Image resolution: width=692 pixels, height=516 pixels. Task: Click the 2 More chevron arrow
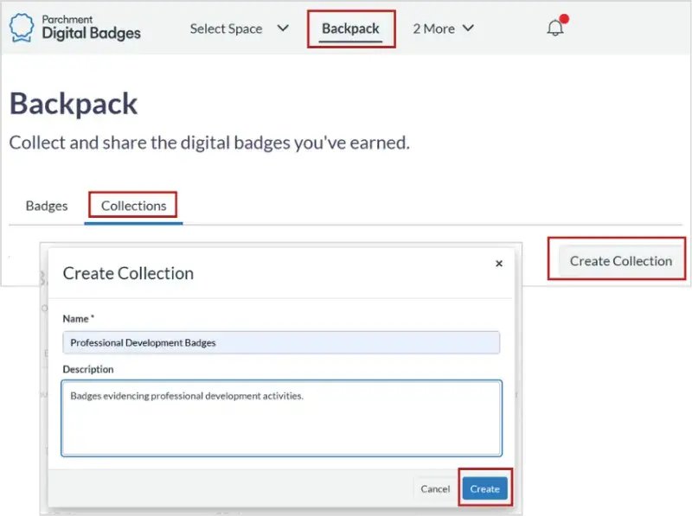tap(468, 29)
